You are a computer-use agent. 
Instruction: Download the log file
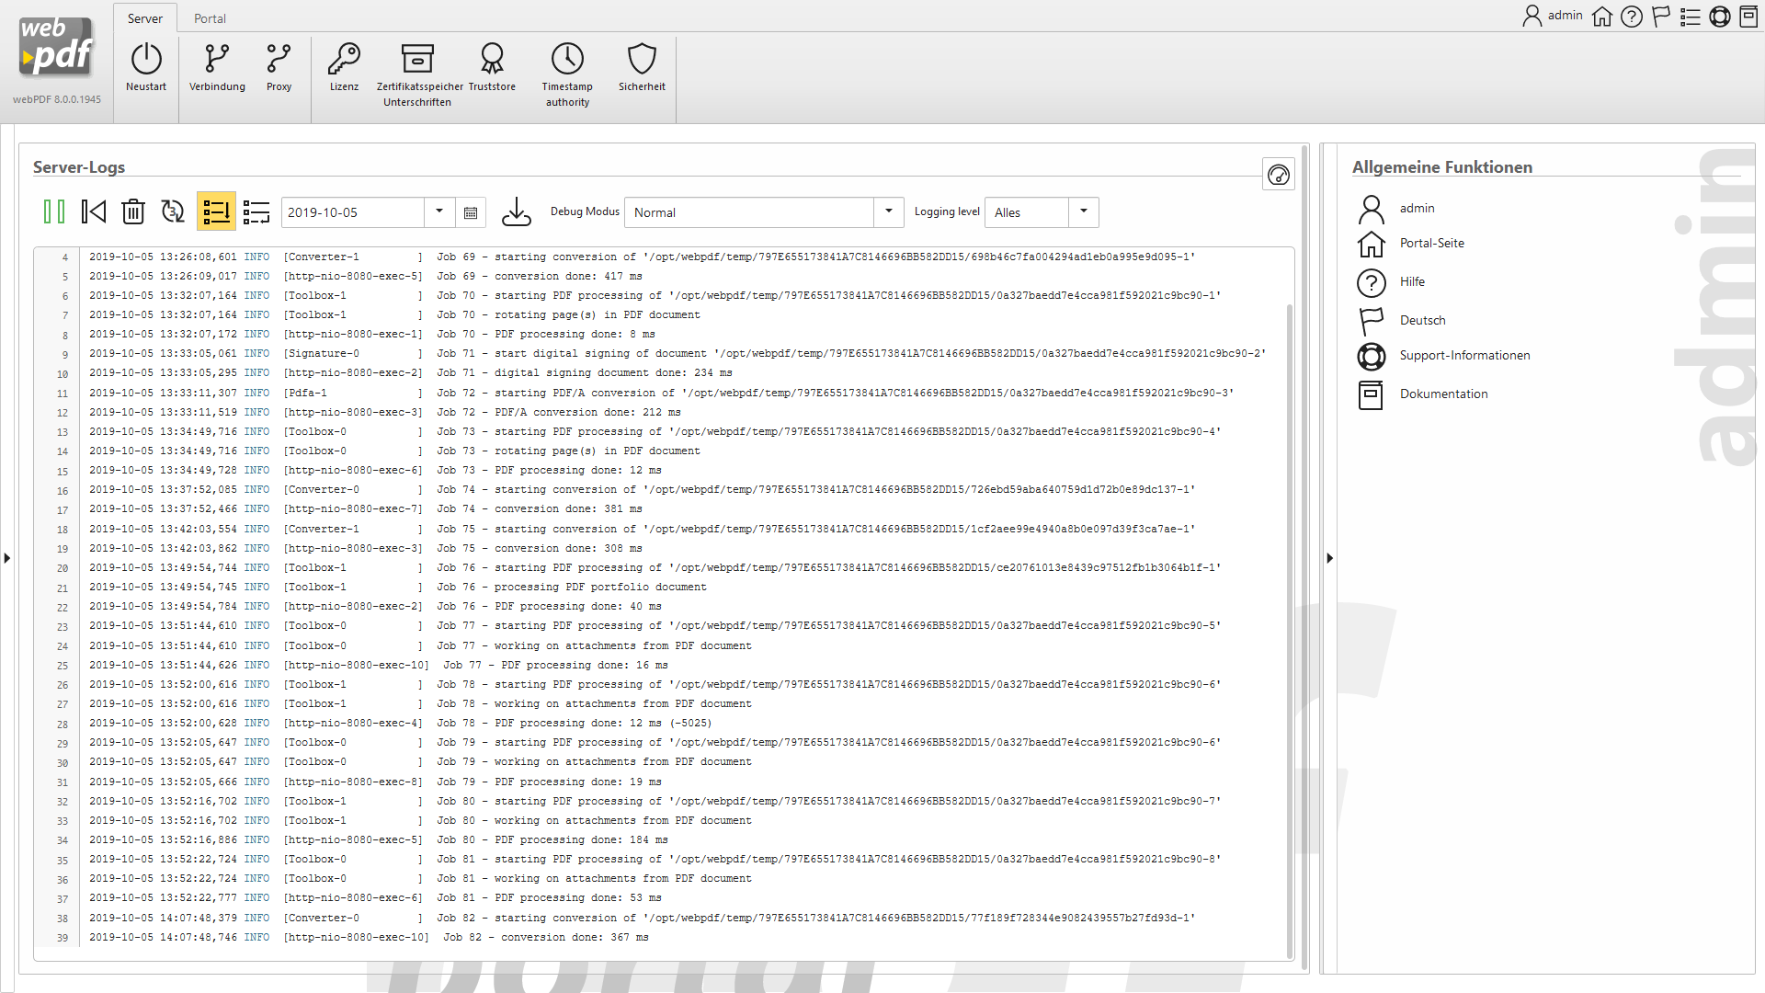[x=517, y=212]
